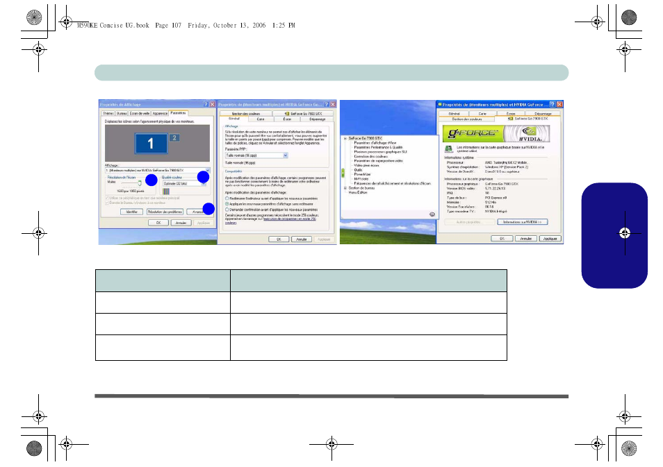The height and width of the screenshot is (467, 663).
Task: Select 'Redémarrer l'ordinateur' radio option
Action: [227, 198]
